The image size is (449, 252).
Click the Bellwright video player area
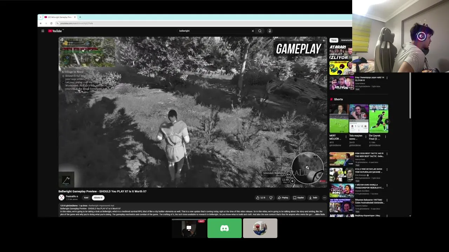tap(193, 112)
